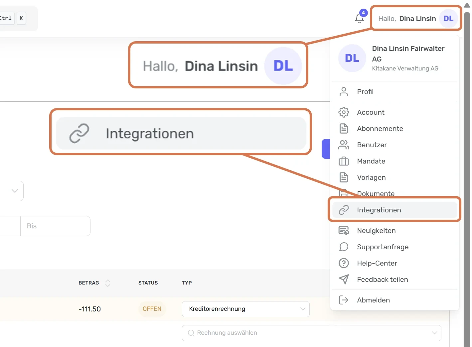
Task: Open the notifications bell
Action: (x=359, y=18)
